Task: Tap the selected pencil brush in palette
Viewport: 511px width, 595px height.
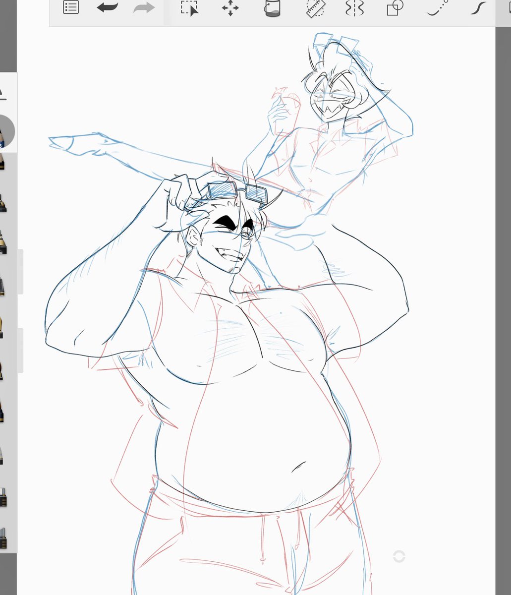Action: tap(6, 132)
